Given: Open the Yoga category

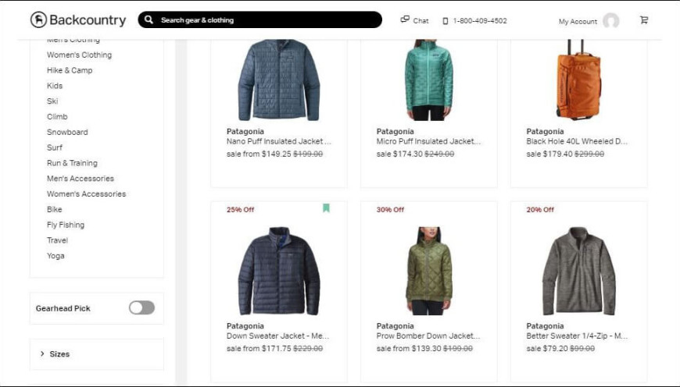Looking at the screenshot, I should coord(55,256).
